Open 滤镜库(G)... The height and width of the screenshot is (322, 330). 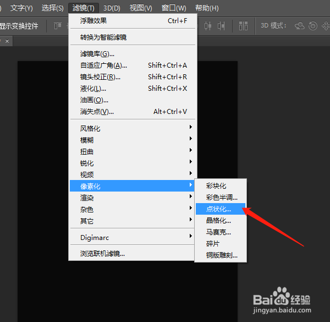coord(133,54)
